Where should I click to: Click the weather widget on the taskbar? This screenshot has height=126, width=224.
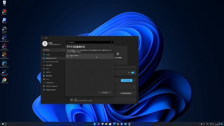(x=4, y=124)
